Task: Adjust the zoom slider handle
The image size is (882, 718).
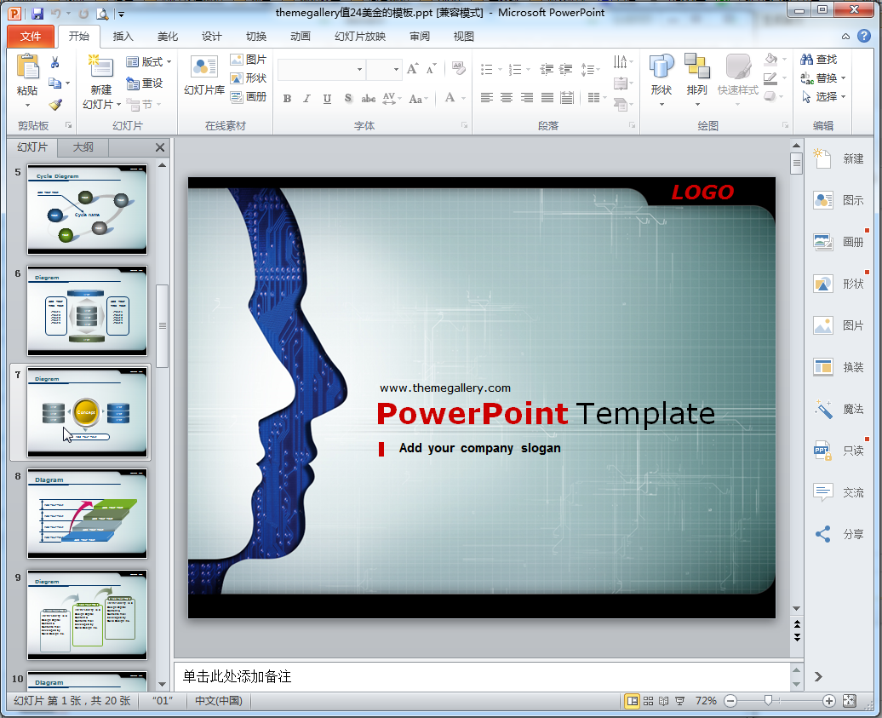Action: point(769,700)
